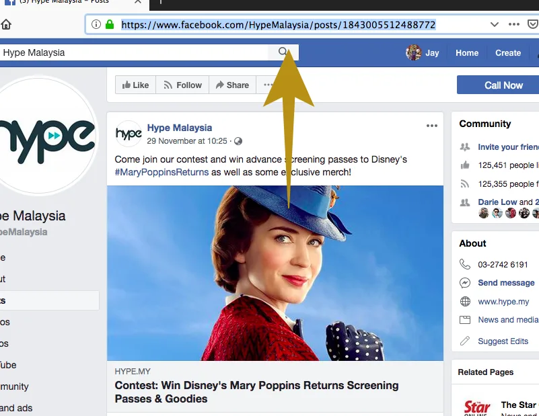Go to Home in Facebook top bar
Screen dimensions: 539x416
click(x=467, y=52)
